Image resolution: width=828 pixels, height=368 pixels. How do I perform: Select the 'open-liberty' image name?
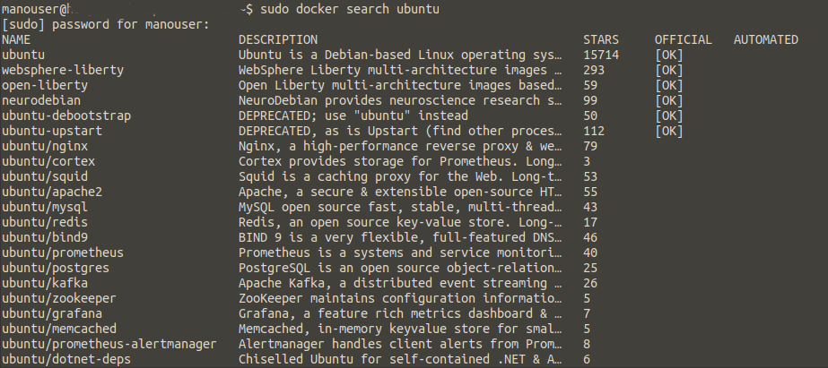(x=44, y=85)
